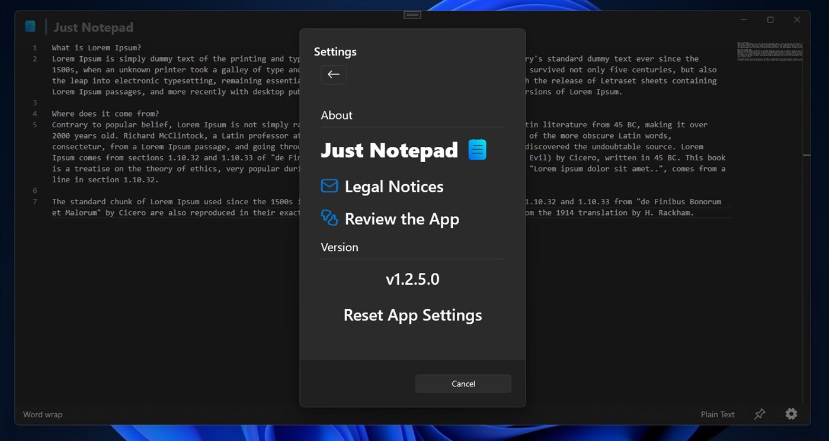Open Legal Notices via the envelope icon
The image size is (829, 441).
click(329, 186)
